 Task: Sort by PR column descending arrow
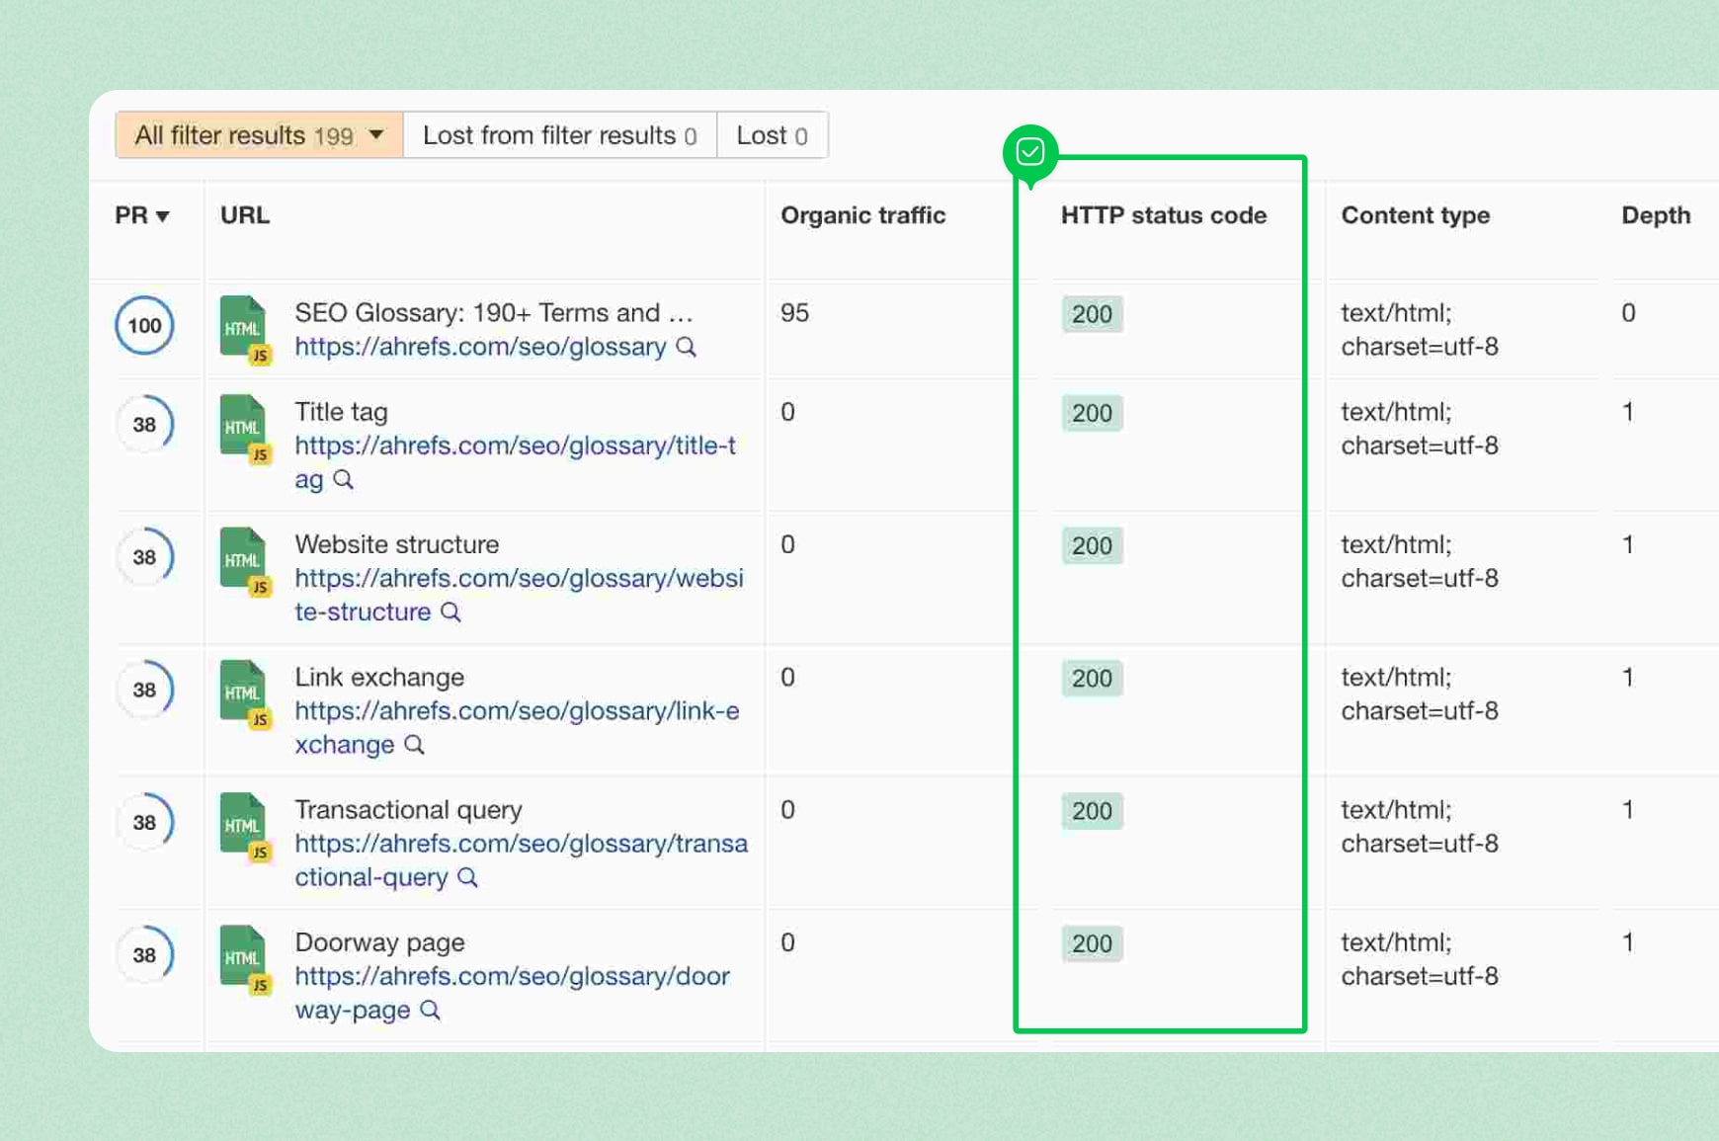163,216
